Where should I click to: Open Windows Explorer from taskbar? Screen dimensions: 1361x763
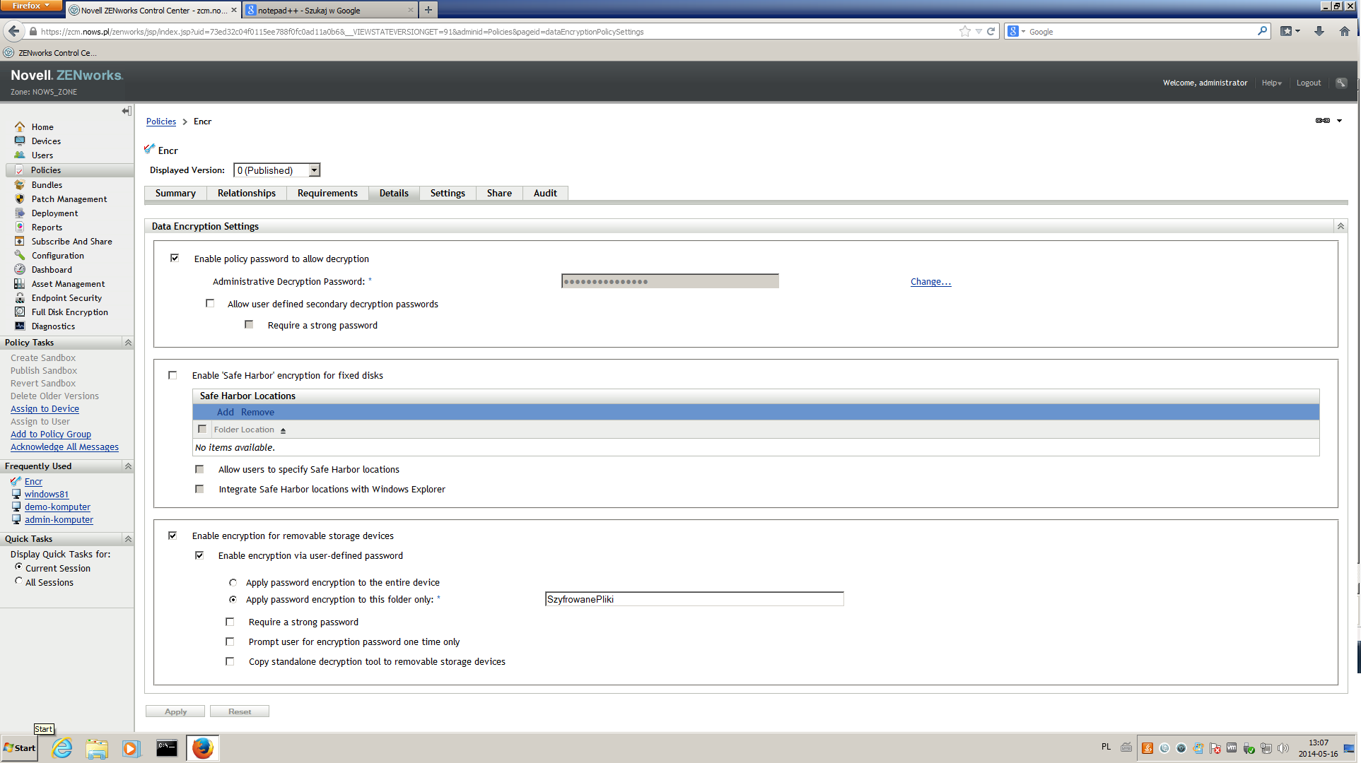click(x=97, y=748)
